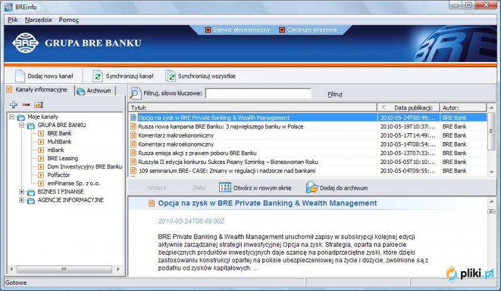Click the article title heading link

[267, 203]
